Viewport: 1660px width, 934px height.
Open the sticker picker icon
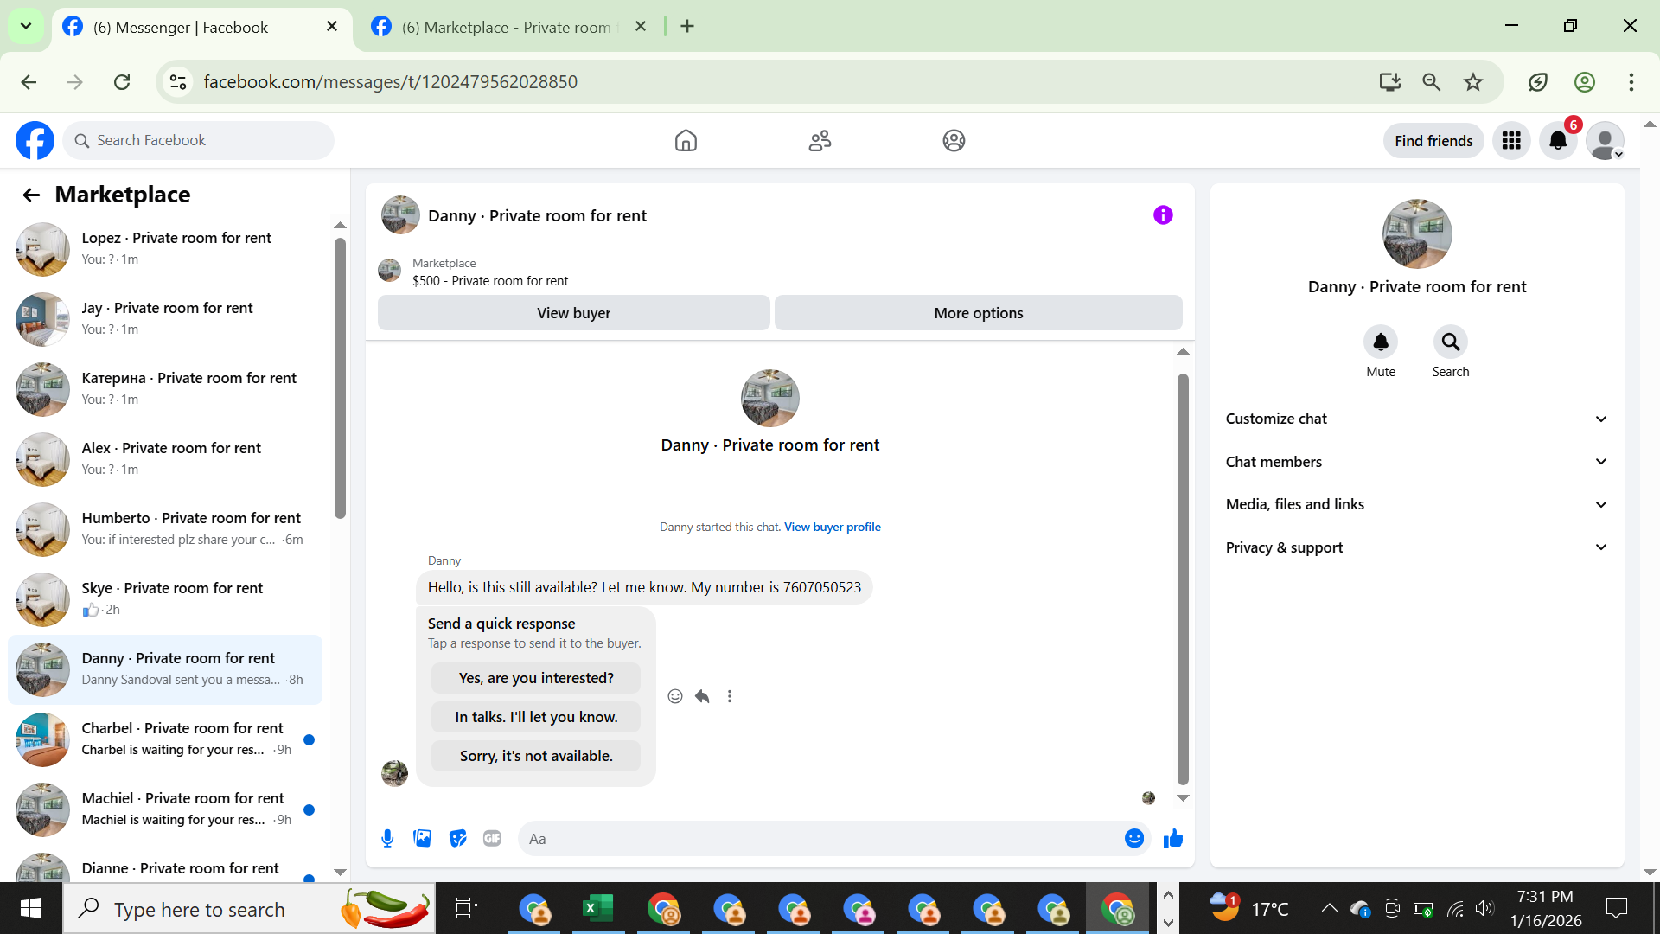(x=457, y=838)
